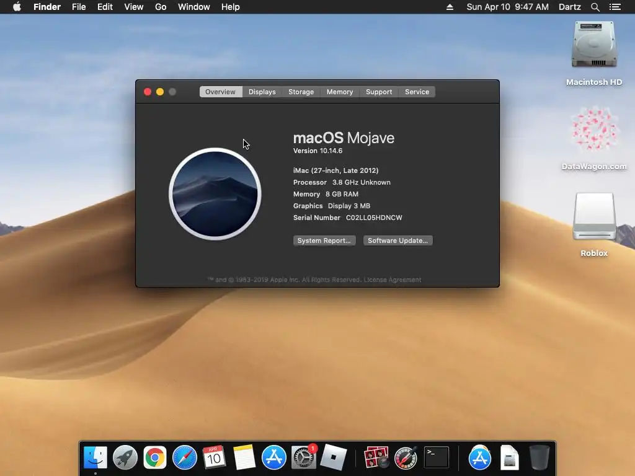The image size is (635, 476).
Task: Switch to the Memory tab
Action: (340, 92)
